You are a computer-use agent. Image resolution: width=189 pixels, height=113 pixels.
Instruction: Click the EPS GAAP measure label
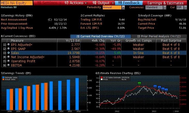[x=18, y=49]
